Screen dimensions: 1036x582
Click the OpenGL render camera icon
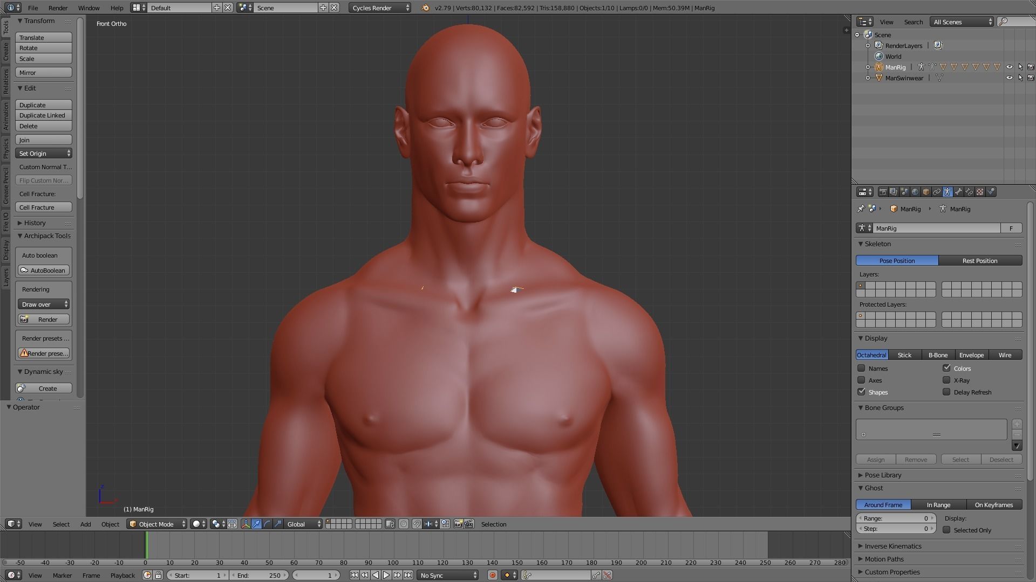pyautogui.click(x=458, y=524)
